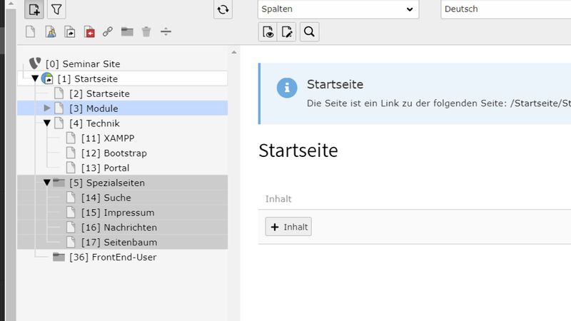Image resolution: width=571 pixels, height=321 pixels.
Task: Open the page tree filter
Action: (x=56, y=9)
